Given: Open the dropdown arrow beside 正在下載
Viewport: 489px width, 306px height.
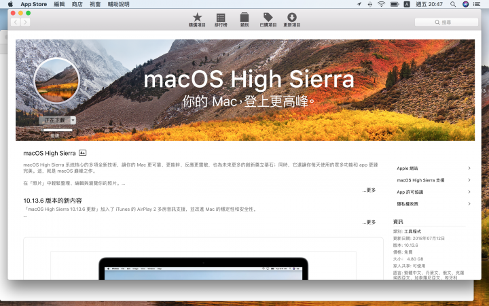Looking at the screenshot, I should [73, 120].
